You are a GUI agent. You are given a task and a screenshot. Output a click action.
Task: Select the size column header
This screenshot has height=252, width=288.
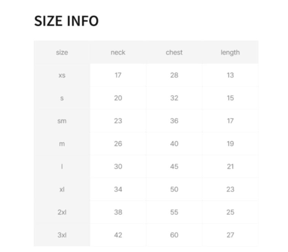[x=62, y=53]
